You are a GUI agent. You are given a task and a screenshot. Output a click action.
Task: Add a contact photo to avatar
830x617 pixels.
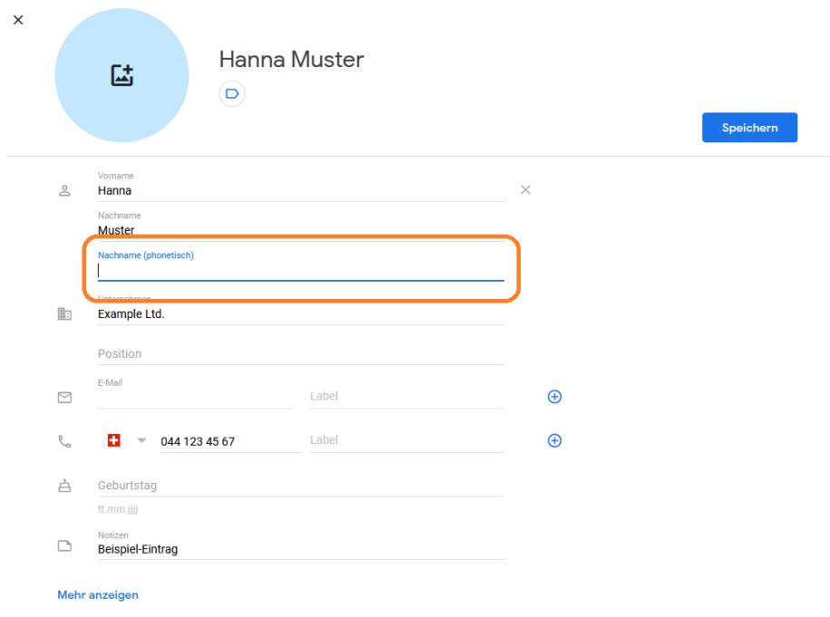click(122, 76)
